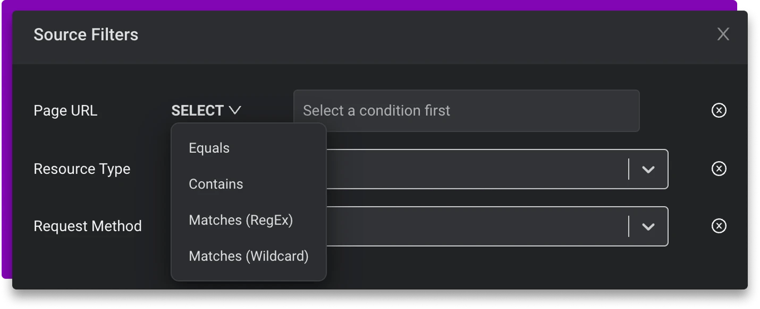This screenshot has height=309, width=760.
Task: Click inside the Request Method select box
Action: point(473,226)
